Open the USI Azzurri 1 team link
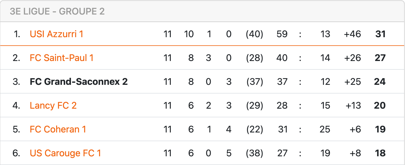 56,34
